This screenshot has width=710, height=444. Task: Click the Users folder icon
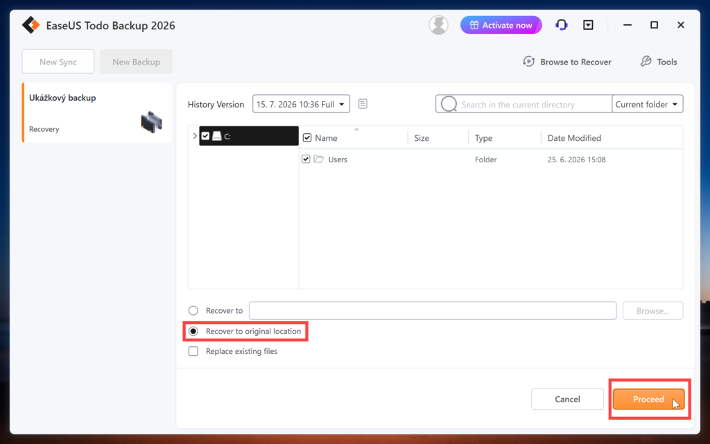[x=319, y=159]
